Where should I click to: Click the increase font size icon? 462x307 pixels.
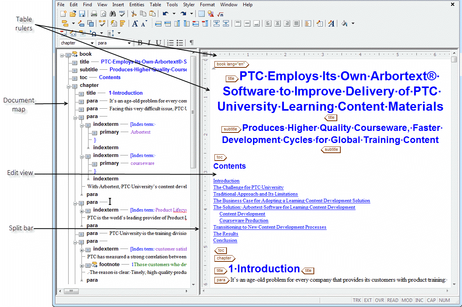(135, 23)
